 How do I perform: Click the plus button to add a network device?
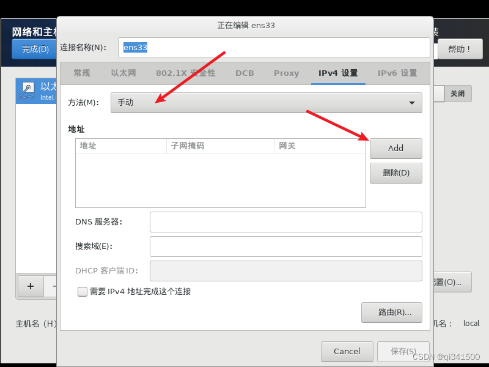click(31, 286)
